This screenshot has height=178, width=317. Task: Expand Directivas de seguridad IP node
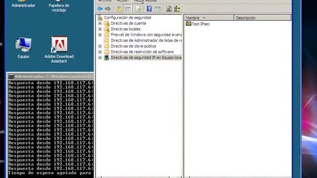pos(100,58)
